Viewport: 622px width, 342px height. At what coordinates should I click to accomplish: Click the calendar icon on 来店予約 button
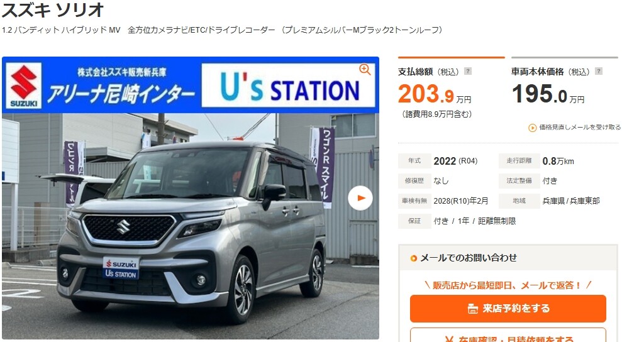point(472,309)
